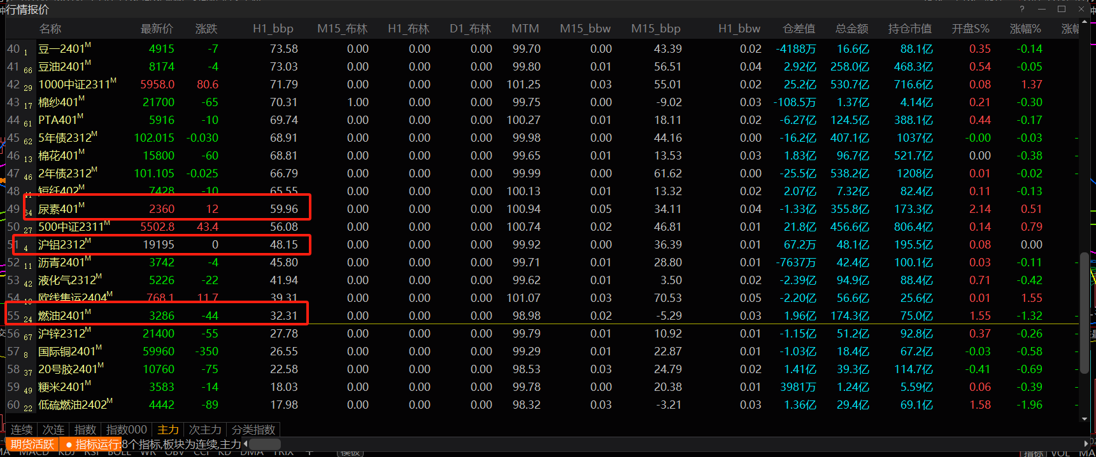Click the vertical scrollbar down arrow

tap(1085, 419)
